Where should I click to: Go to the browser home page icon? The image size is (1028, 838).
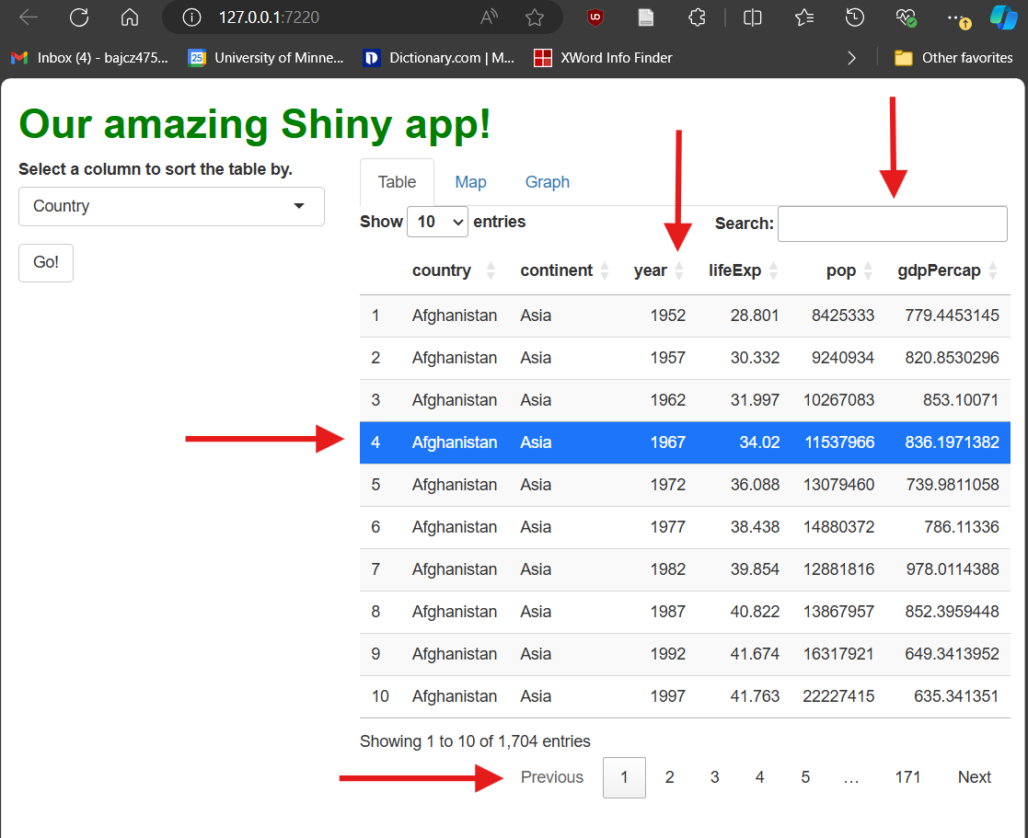click(130, 17)
